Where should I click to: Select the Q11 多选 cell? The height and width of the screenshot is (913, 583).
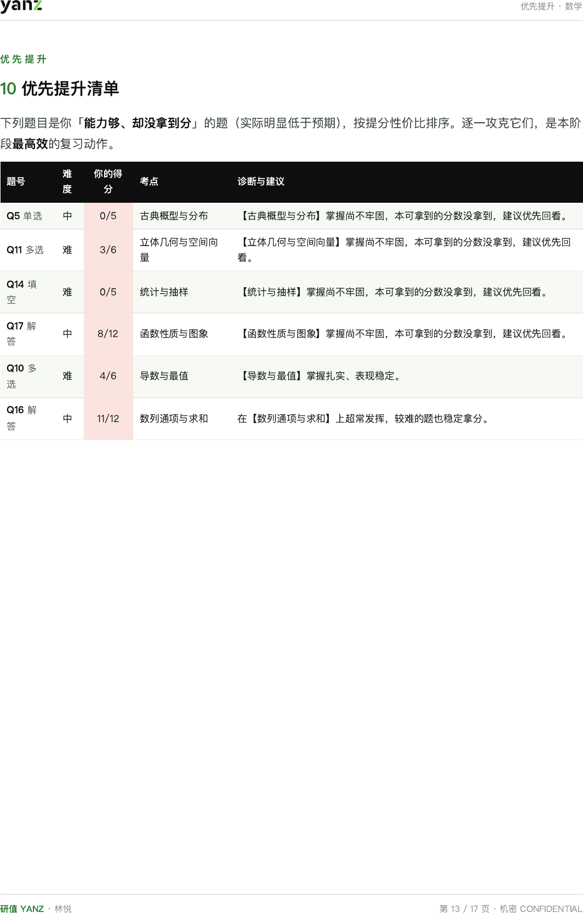tap(25, 250)
